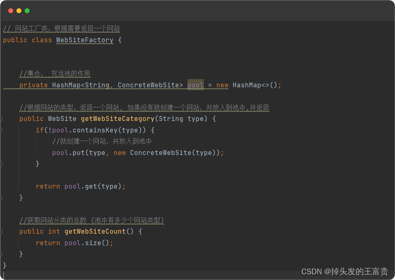
Task: Click the comment starting "//获取网站分类的总数"
Action: point(92,220)
